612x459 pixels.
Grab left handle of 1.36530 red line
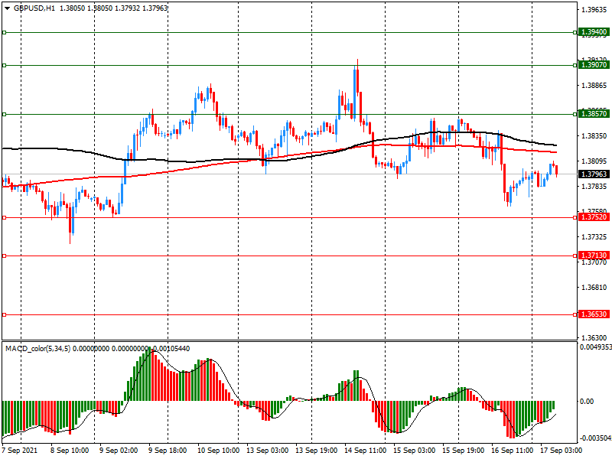click(5, 314)
